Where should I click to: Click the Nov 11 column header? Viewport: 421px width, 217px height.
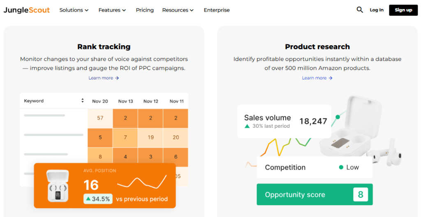click(177, 101)
